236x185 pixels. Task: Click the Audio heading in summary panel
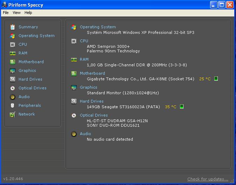pyautogui.click(x=85, y=134)
